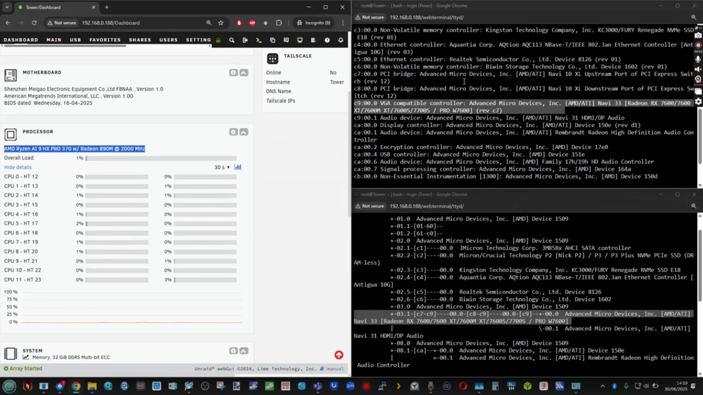The image size is (703, 395).
Task: Click zoom icon in bottom terminal window
Action: point(694,206)
